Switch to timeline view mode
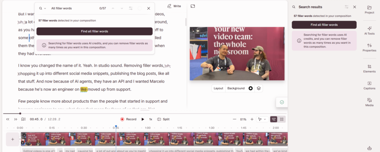 [274, 119]
